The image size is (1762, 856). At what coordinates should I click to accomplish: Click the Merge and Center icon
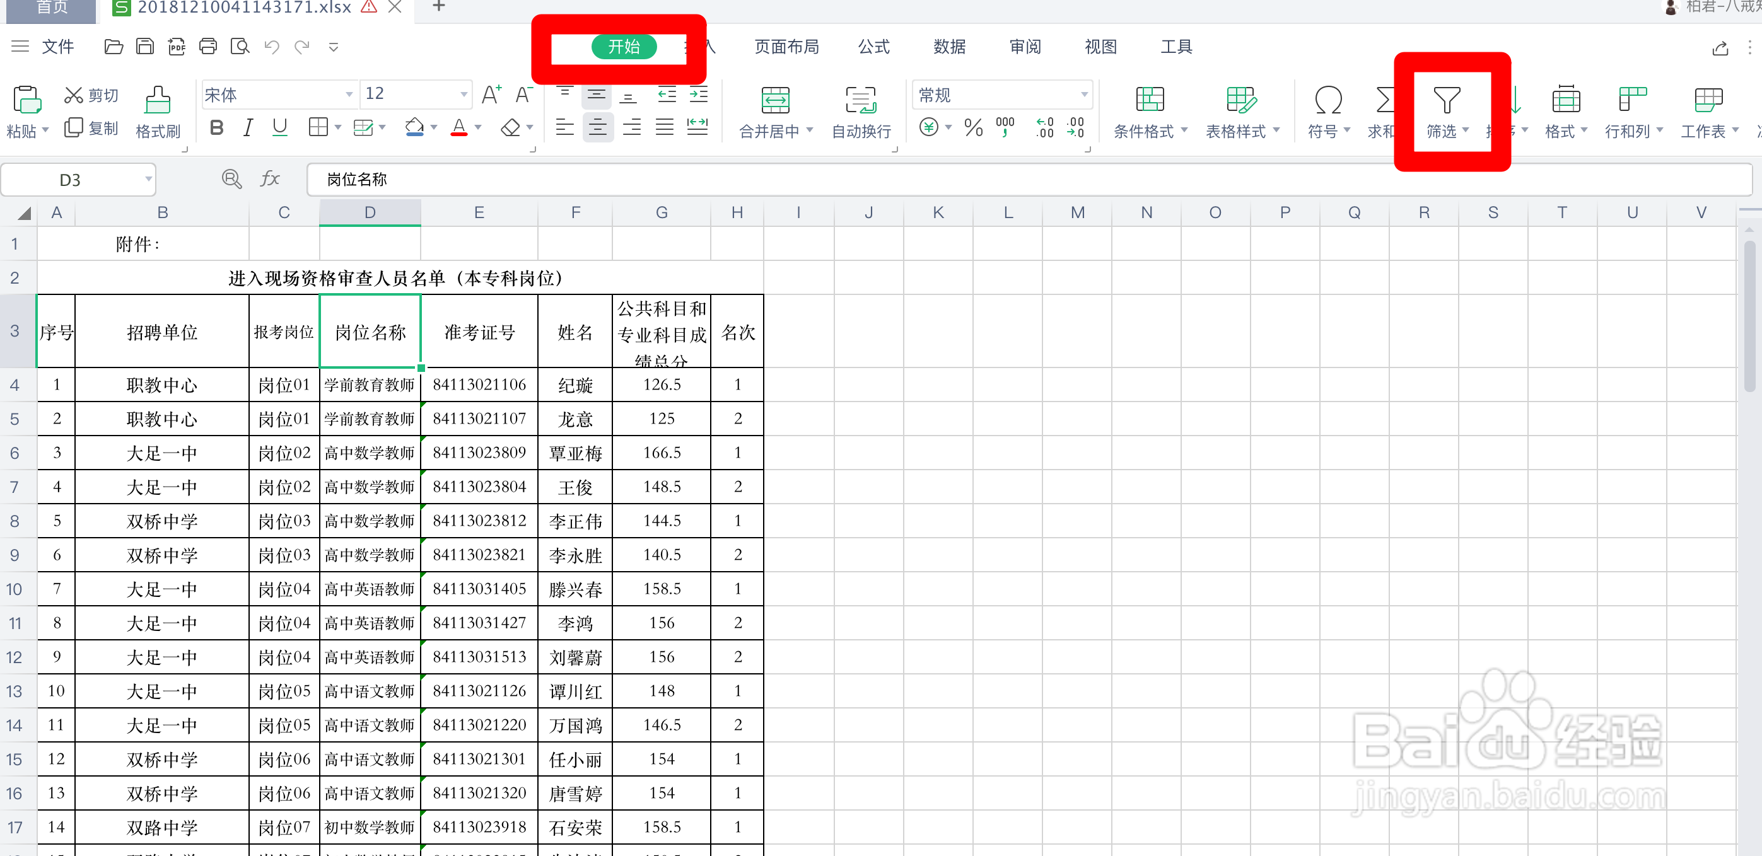[x=775, y=100]
